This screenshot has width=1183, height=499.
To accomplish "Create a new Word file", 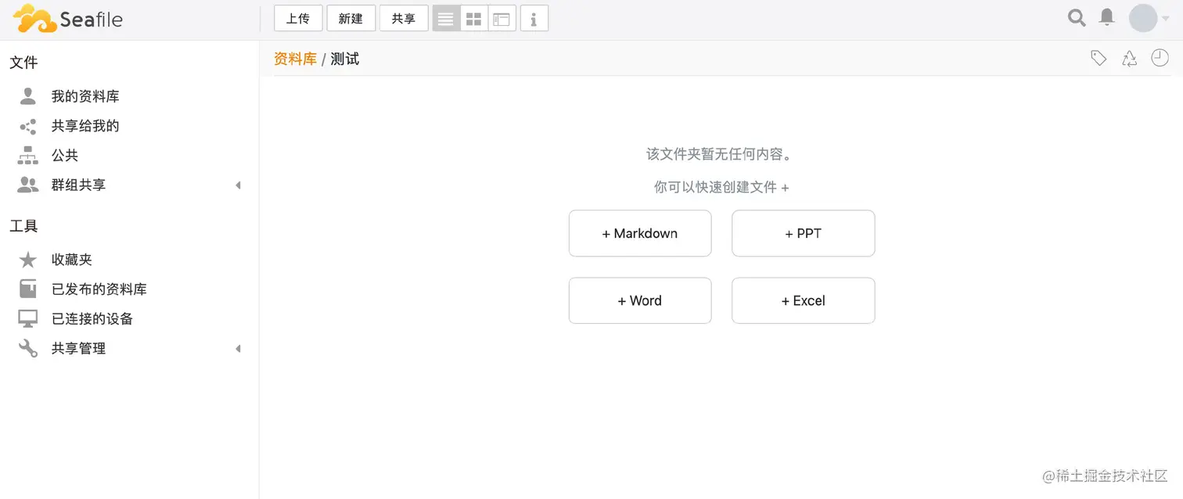I will (x=640, y=300).
